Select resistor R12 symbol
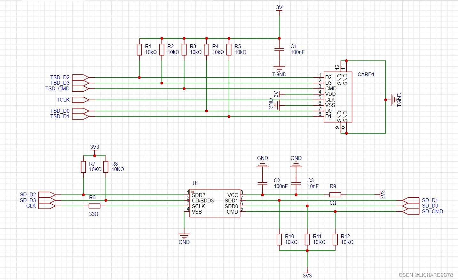The width and height of the screenshot is (458, 280). pyautogui.click(x=335, y=239)
